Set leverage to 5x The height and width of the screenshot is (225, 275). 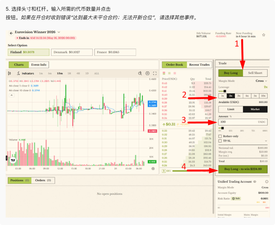click(255, 96)
